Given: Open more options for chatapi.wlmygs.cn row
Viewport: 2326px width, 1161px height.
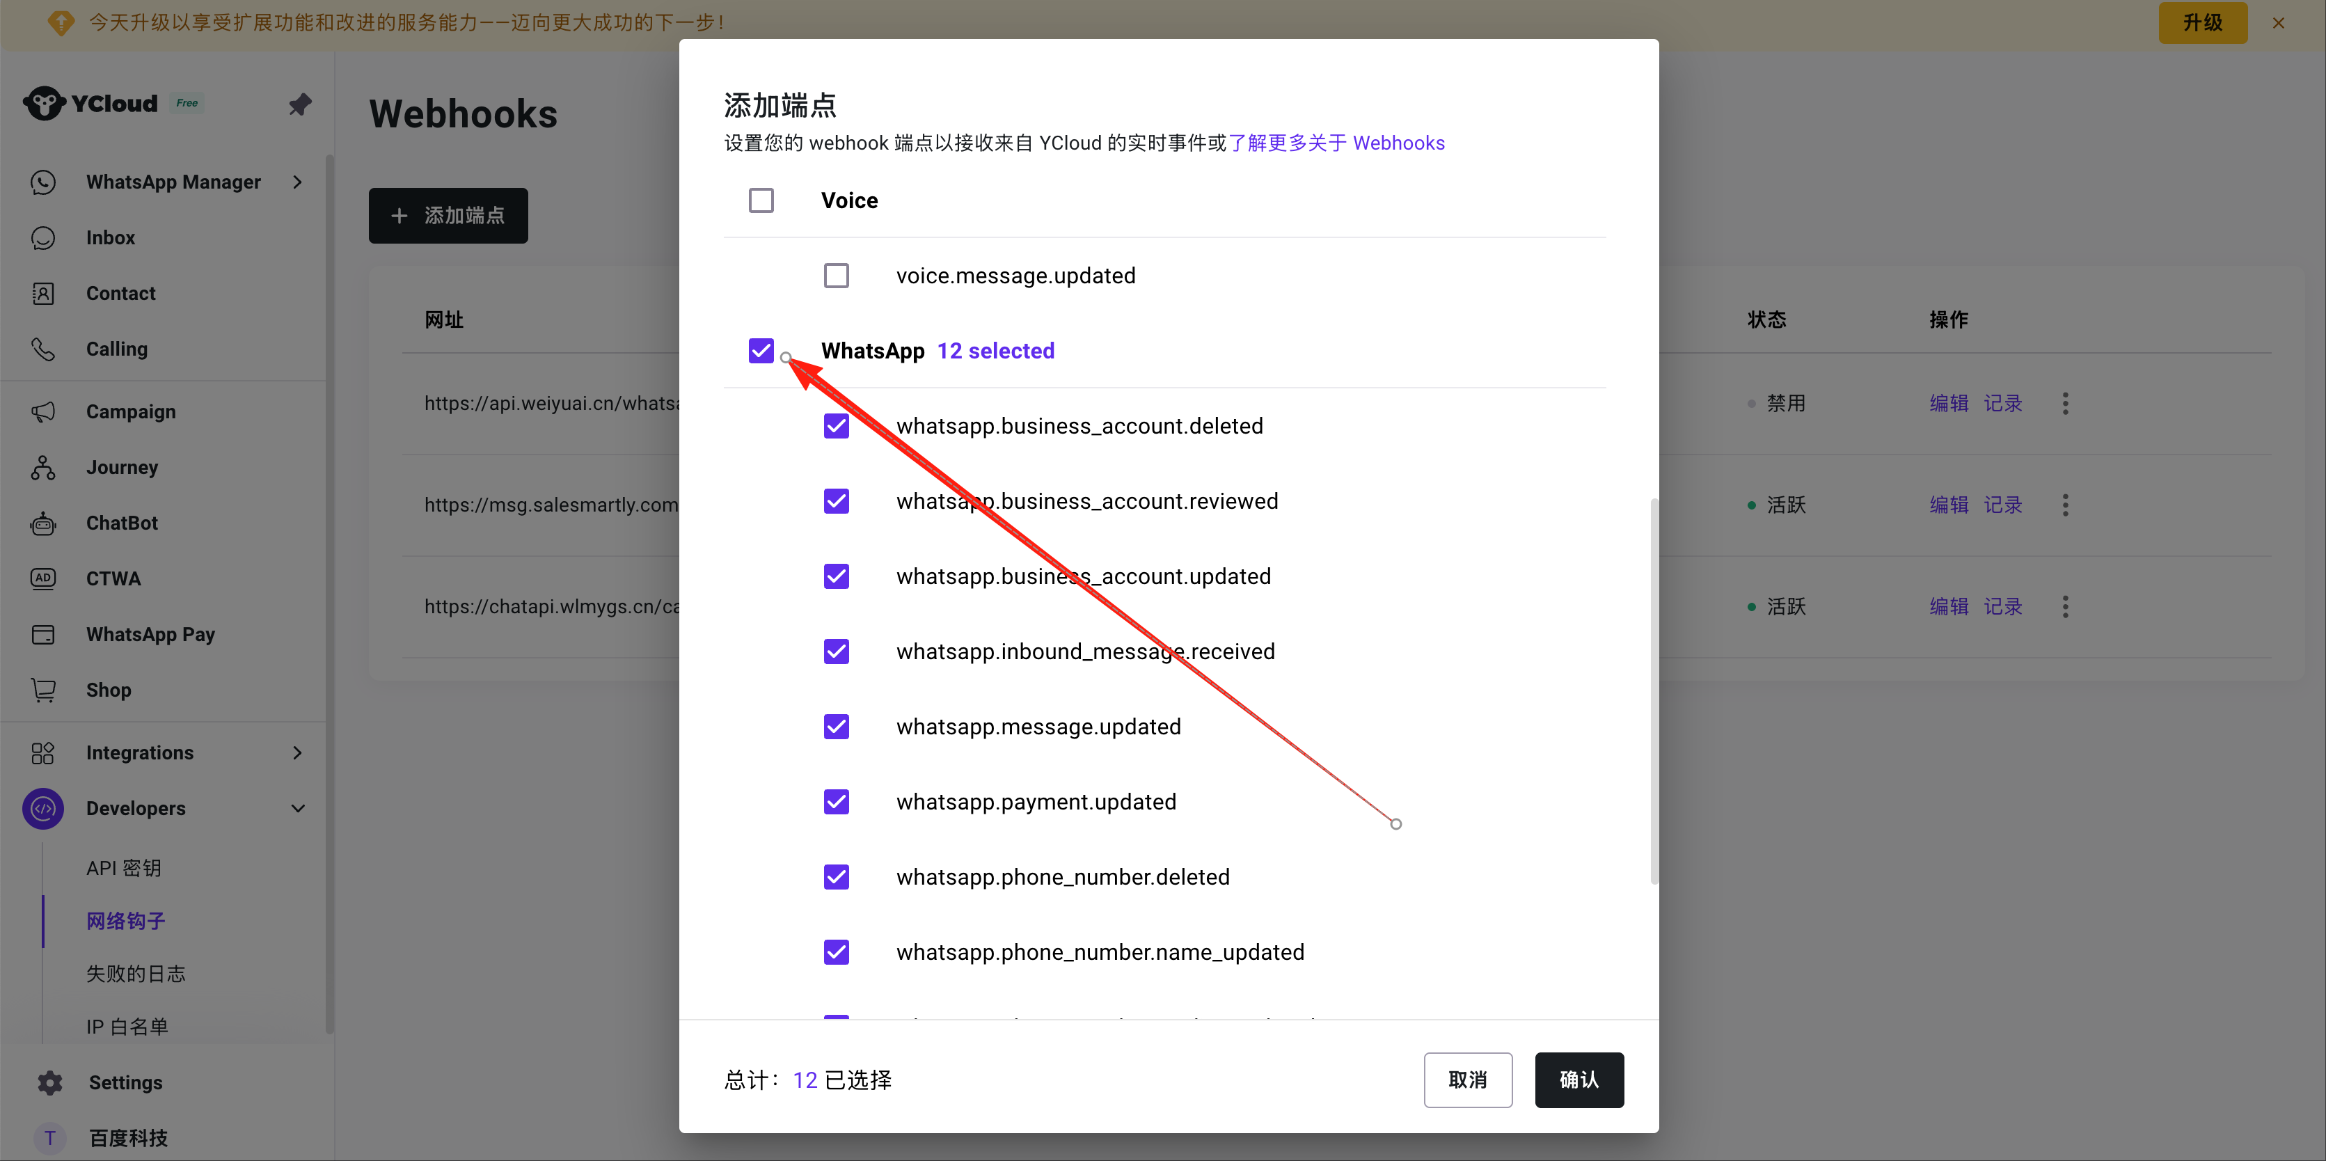Looking at the screenshot, I should 2065,607.
